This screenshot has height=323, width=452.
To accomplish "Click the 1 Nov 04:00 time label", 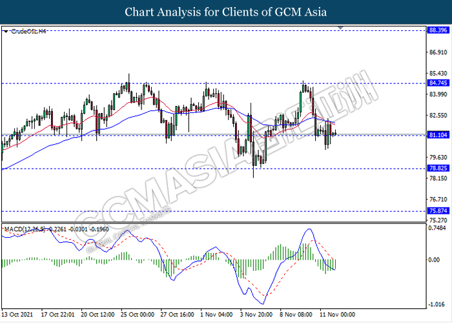I will (216, 315).
